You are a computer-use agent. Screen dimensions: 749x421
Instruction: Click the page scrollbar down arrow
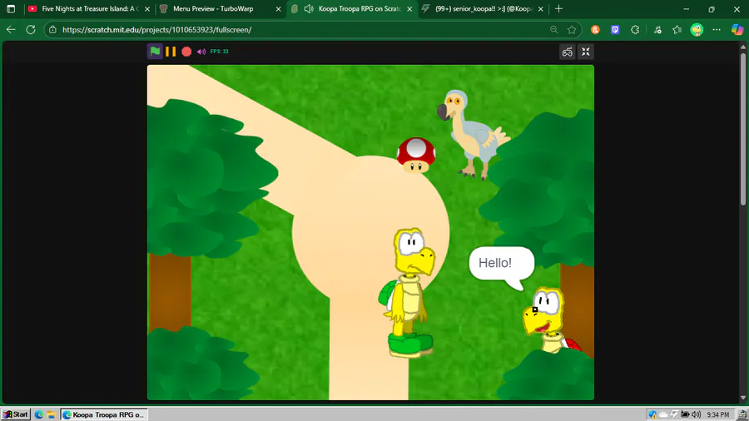pos(743,398)
